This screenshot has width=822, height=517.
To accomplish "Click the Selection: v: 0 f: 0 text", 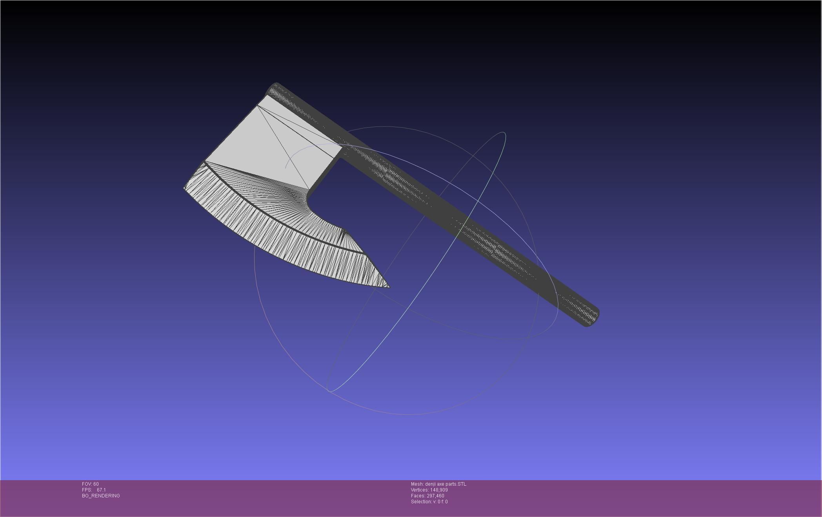I will 429,502.
